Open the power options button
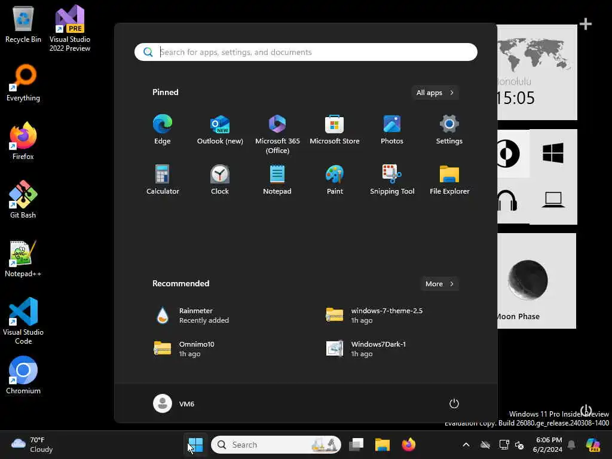 [x=454, y=403]
